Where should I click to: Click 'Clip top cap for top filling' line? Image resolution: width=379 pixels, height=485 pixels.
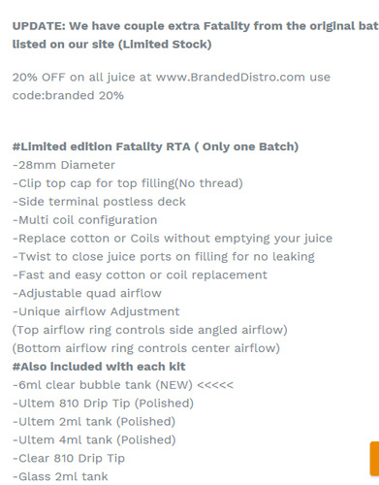click(x=128, y=183)
